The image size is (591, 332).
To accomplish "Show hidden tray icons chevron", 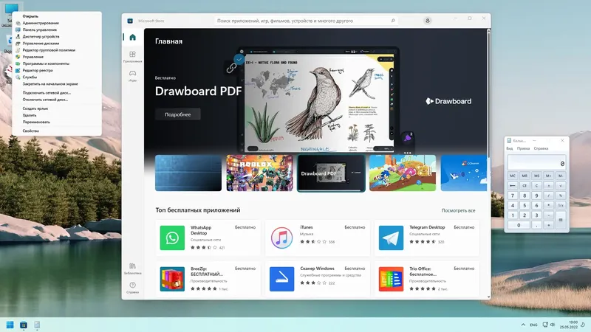I will click(x=523, y=325).
